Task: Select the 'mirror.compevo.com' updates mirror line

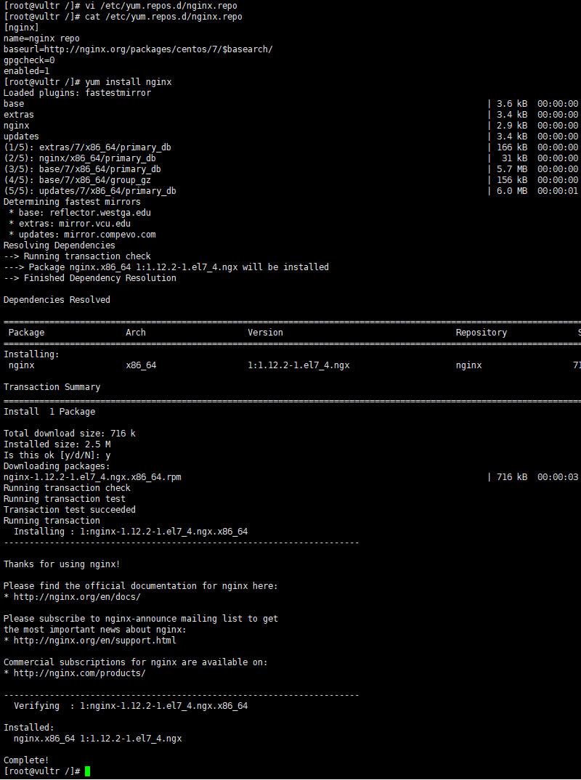Action: [x=82, y=235]
